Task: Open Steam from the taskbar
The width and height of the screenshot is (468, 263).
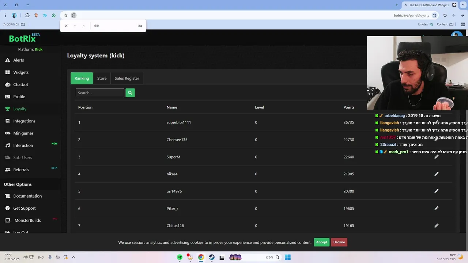Action: pos(212,257)
